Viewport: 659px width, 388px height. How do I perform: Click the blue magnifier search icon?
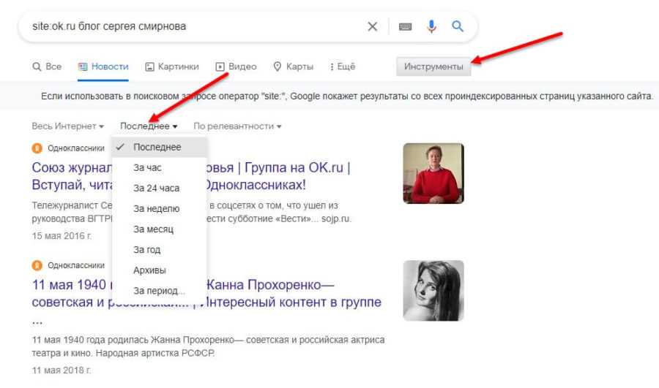pos(458,26)
